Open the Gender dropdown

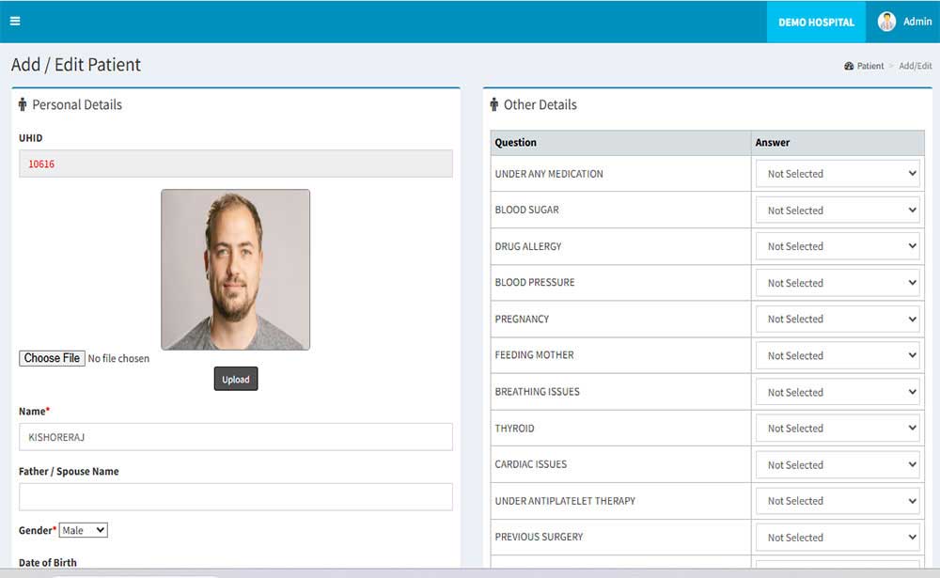tap(84, 530)
